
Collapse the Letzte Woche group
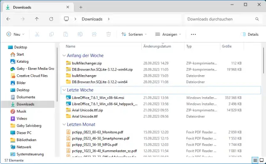64,90
